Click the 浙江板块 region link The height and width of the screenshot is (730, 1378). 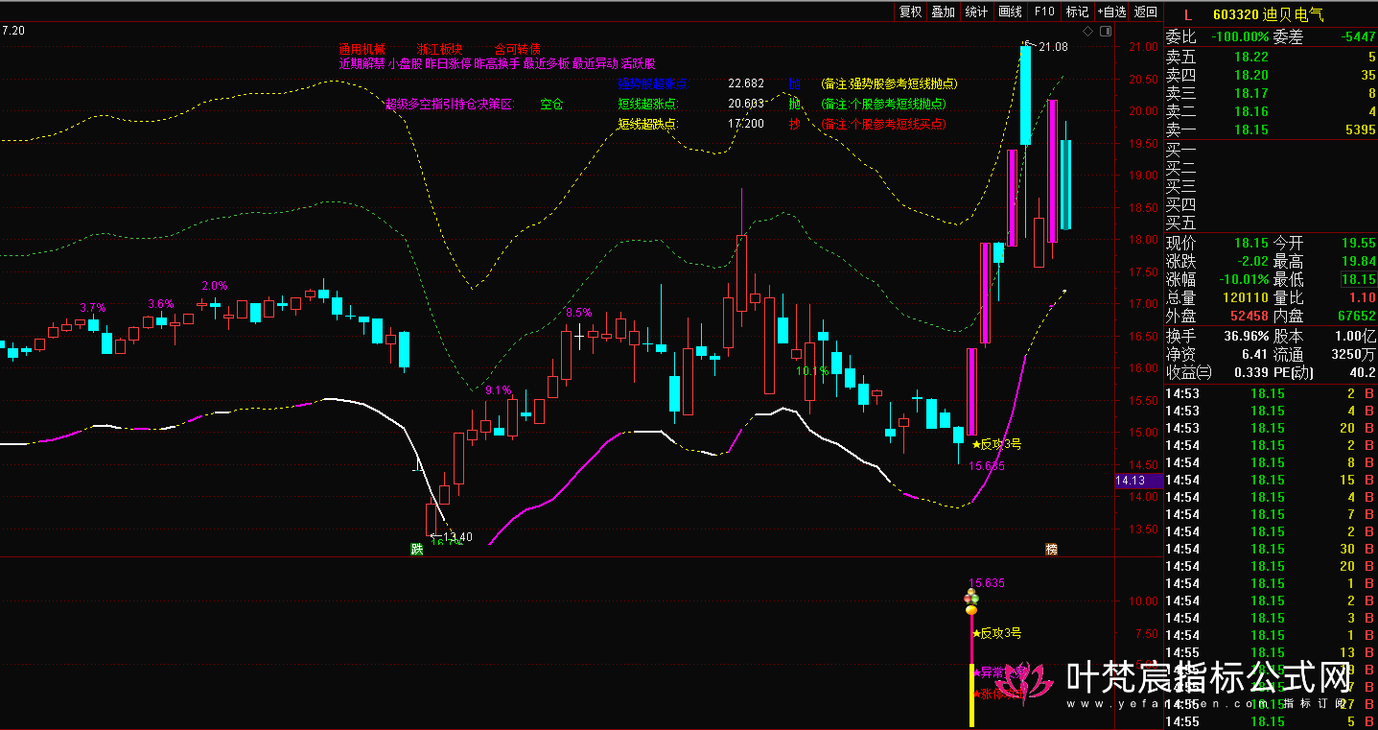pyautogui.click(x=440, y=49)
